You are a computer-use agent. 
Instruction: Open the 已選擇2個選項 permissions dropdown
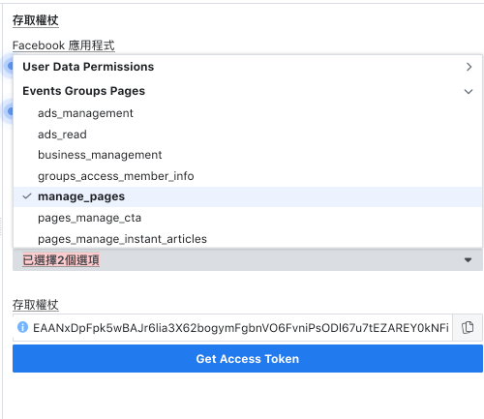[x=248, y=260]
